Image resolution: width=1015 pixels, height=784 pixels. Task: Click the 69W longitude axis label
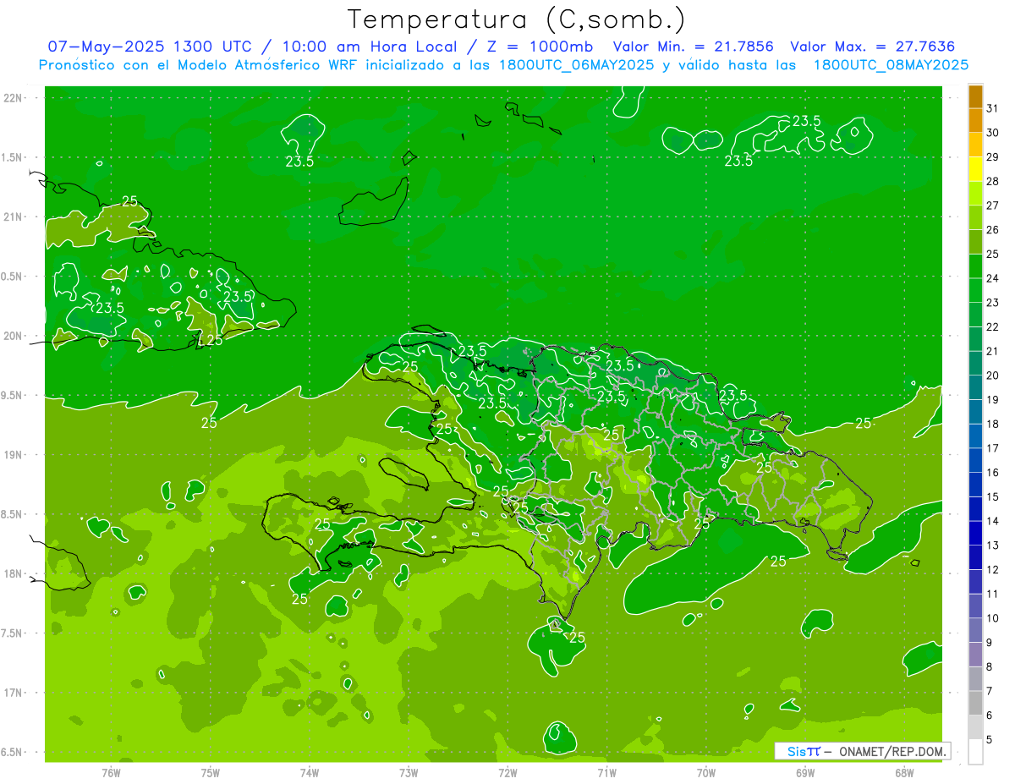[x=805, y=772]
